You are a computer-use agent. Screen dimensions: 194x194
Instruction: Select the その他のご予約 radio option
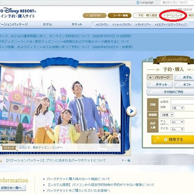(150, 92)
